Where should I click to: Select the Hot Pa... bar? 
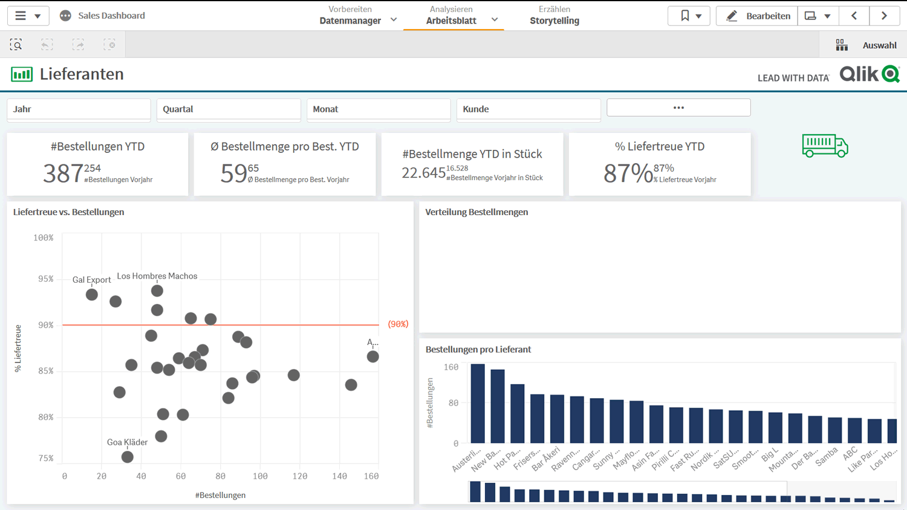click(x=518, y=414)
